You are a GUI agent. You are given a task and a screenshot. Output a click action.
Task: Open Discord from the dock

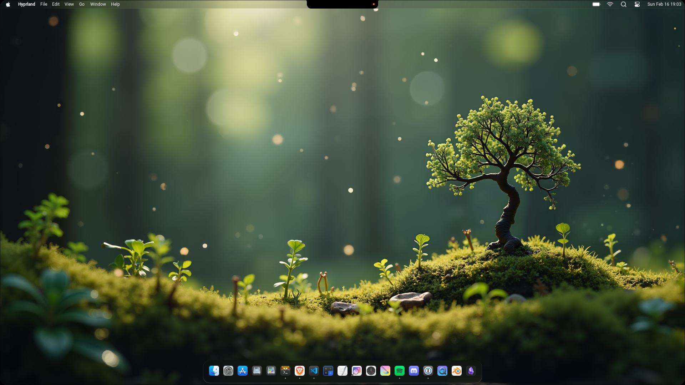tap(414, 371)
